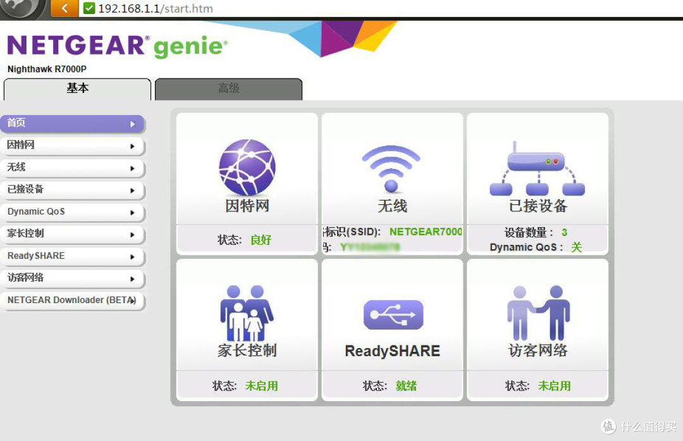Screen dimensions: 683x441
Task: Click the 因特网 tile title
Action: pyautogui.click(x=247, y=206)
